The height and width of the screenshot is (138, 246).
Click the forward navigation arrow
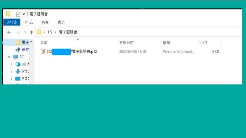[x=18, y=32]
